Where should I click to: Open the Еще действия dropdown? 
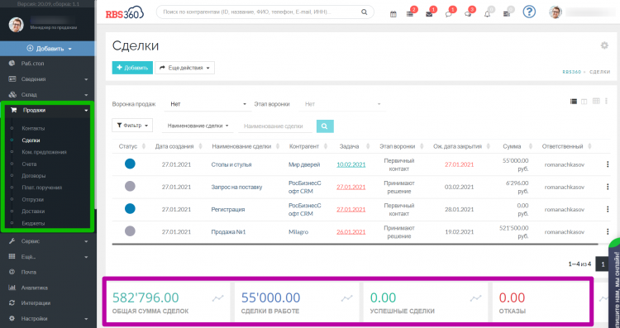184,68
